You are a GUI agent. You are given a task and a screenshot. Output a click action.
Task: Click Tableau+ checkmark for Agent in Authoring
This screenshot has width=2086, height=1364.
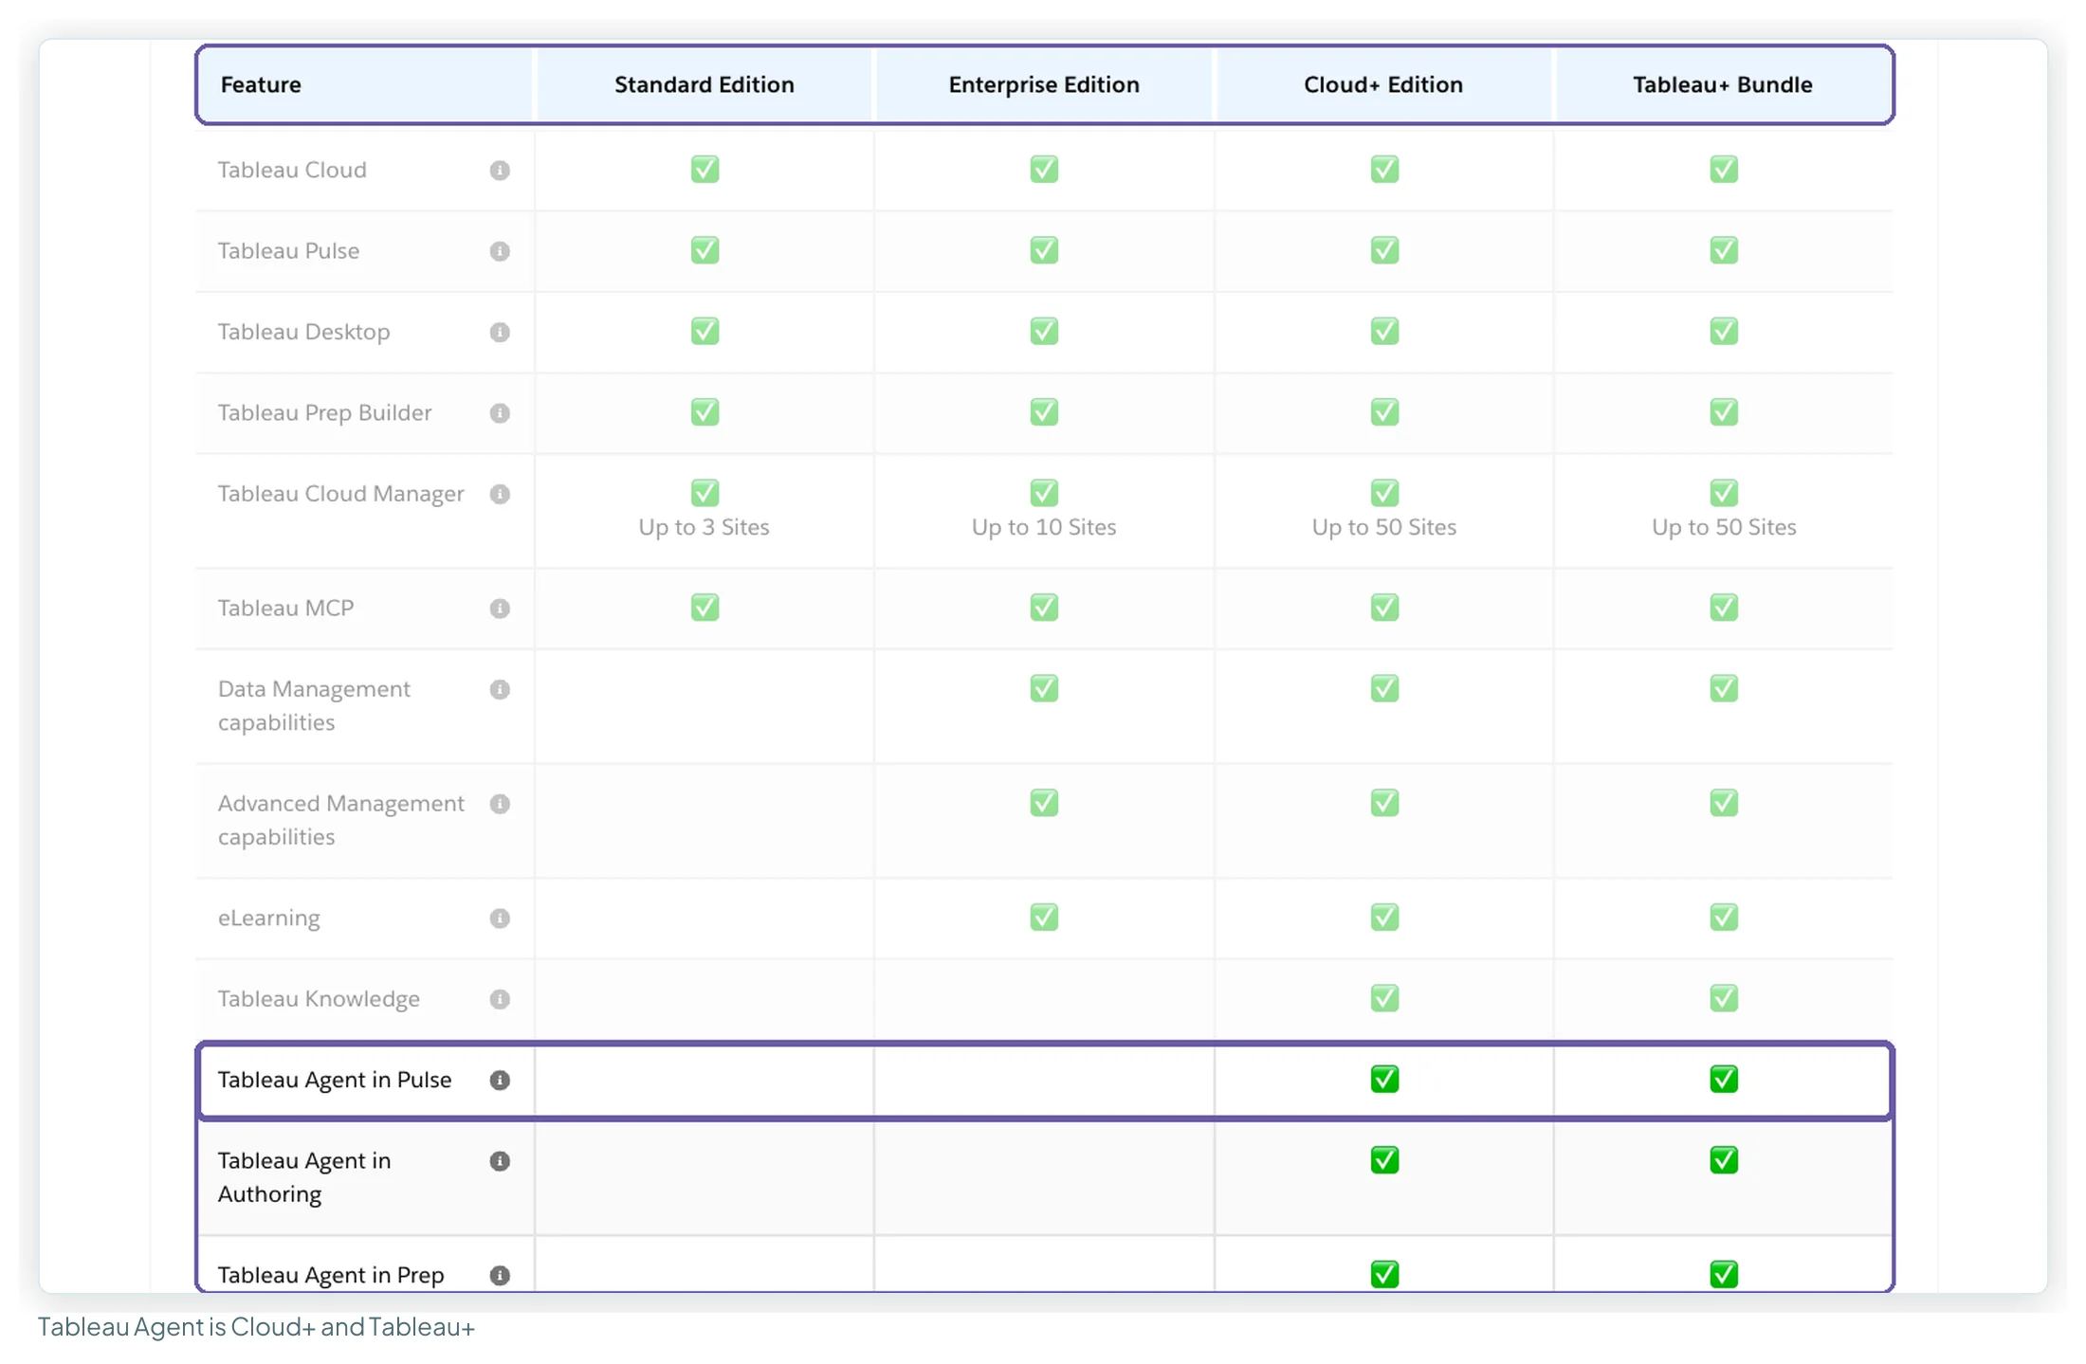pos(1724,1160)
